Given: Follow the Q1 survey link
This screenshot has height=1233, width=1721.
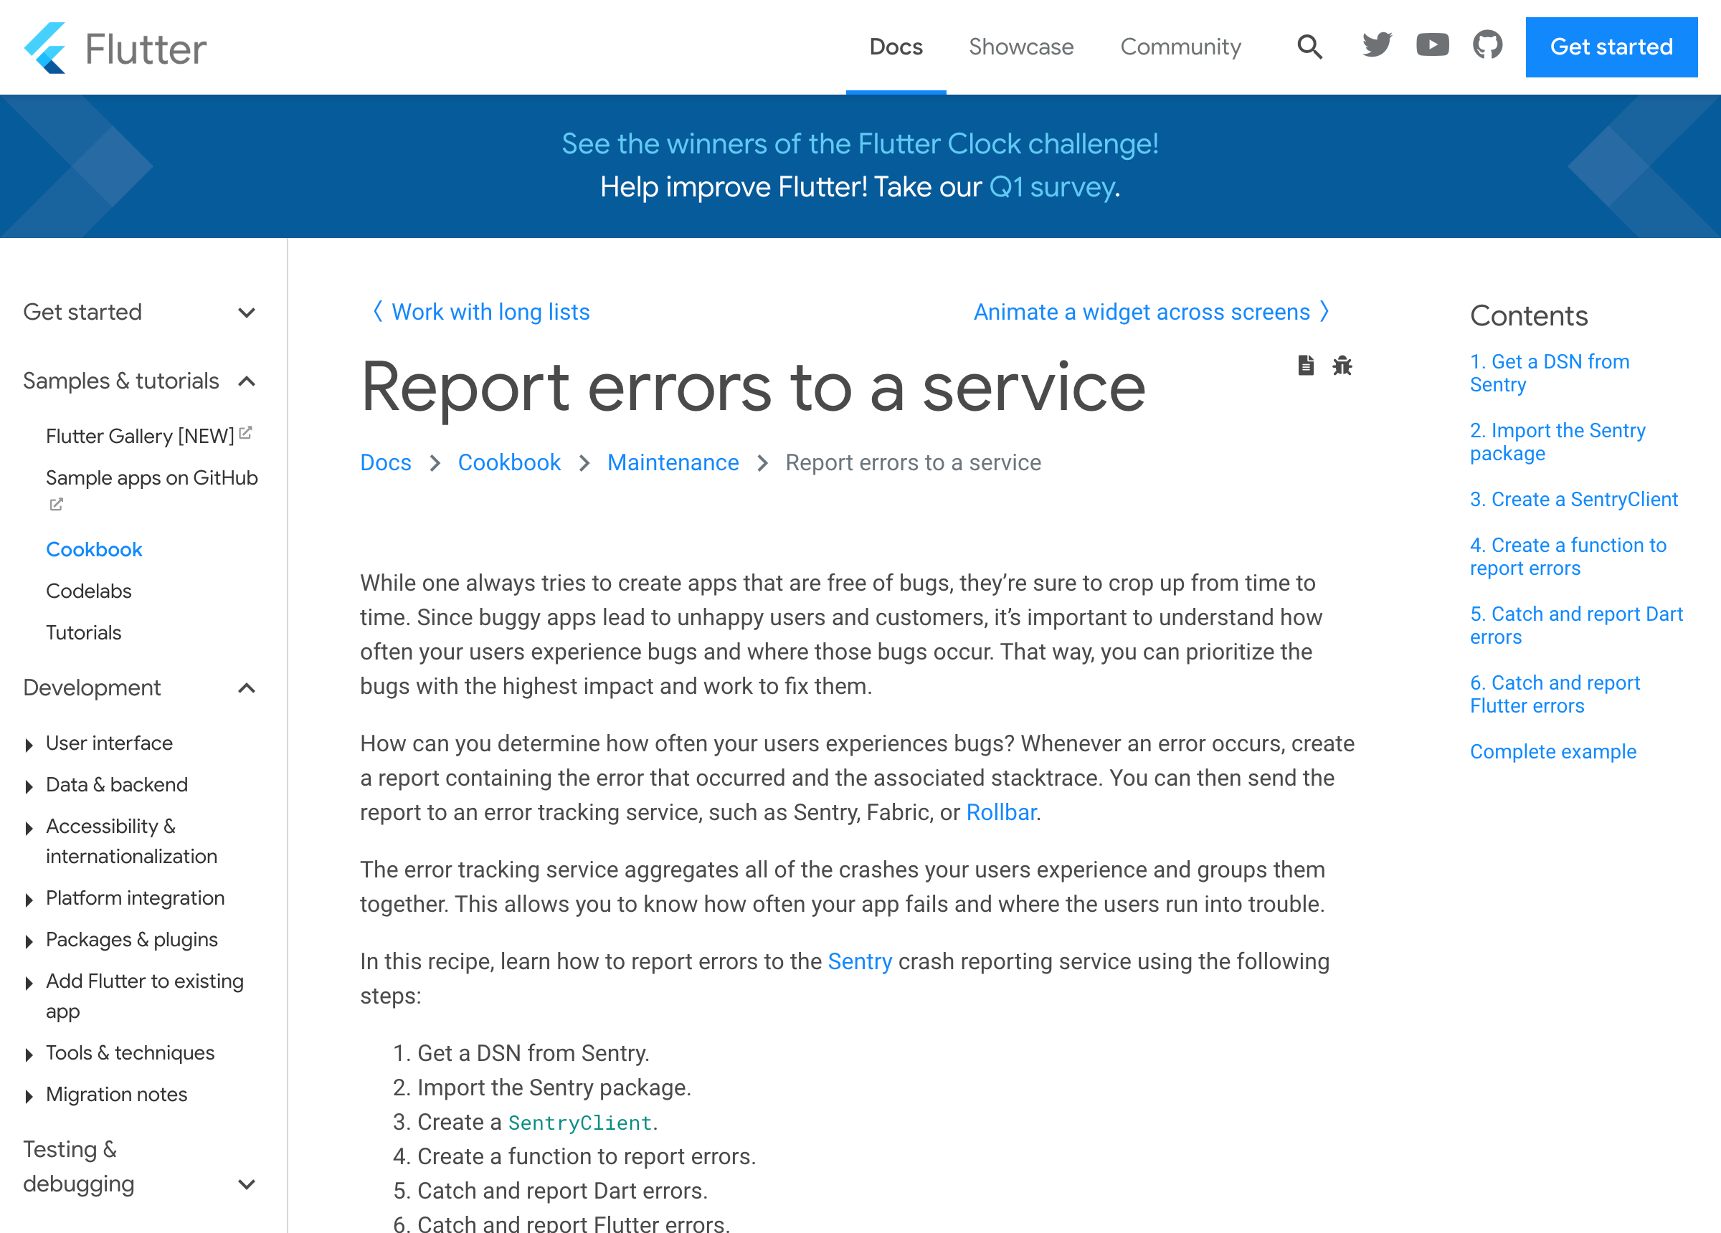Looking at the screenshot, I should click(1052, 186).
